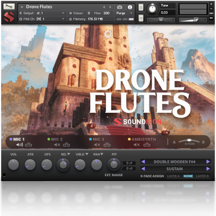Click the REL knob

63,165
